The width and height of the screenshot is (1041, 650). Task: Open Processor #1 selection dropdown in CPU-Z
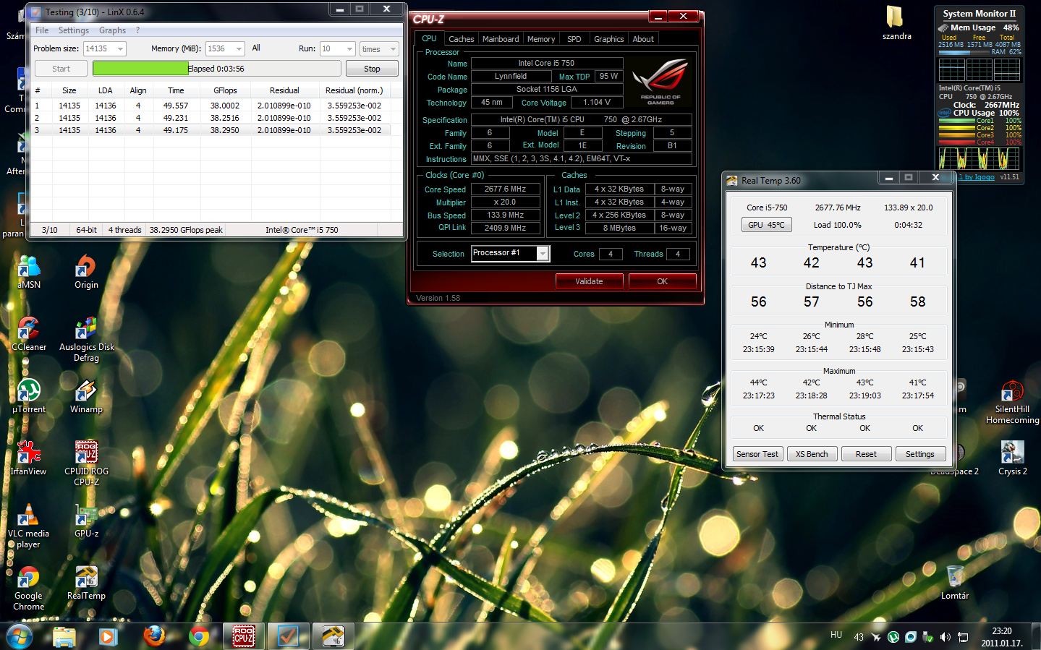click(510, 253)
